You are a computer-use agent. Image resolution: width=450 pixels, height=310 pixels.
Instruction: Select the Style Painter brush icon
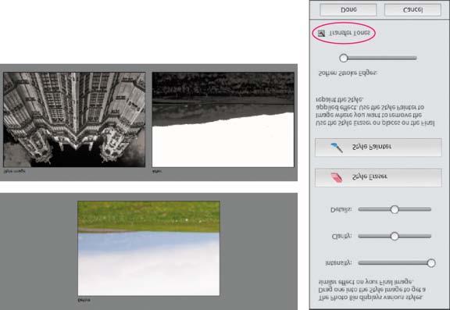337,148
